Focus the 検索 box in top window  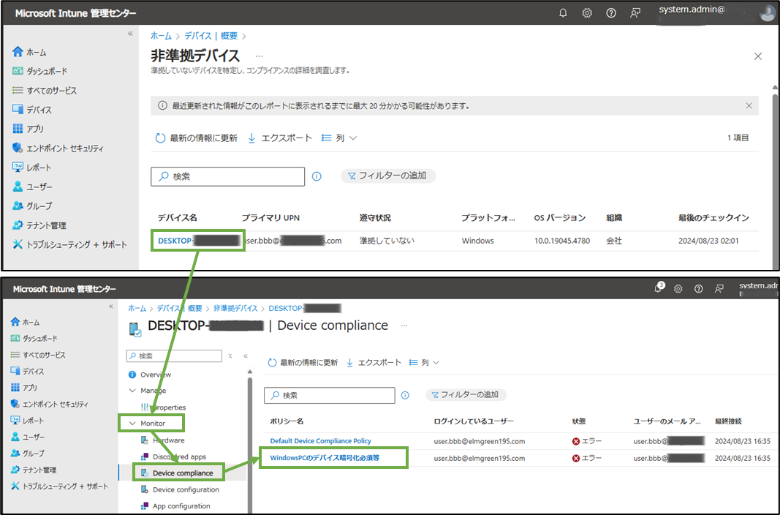click(x=228, y=176)
